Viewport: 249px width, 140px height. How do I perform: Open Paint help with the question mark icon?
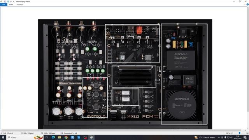click(x=247, y=5)
